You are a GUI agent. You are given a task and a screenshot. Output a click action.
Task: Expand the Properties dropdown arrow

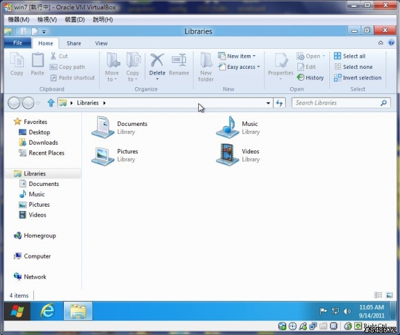pyautogui.click(x=281, y=79)
